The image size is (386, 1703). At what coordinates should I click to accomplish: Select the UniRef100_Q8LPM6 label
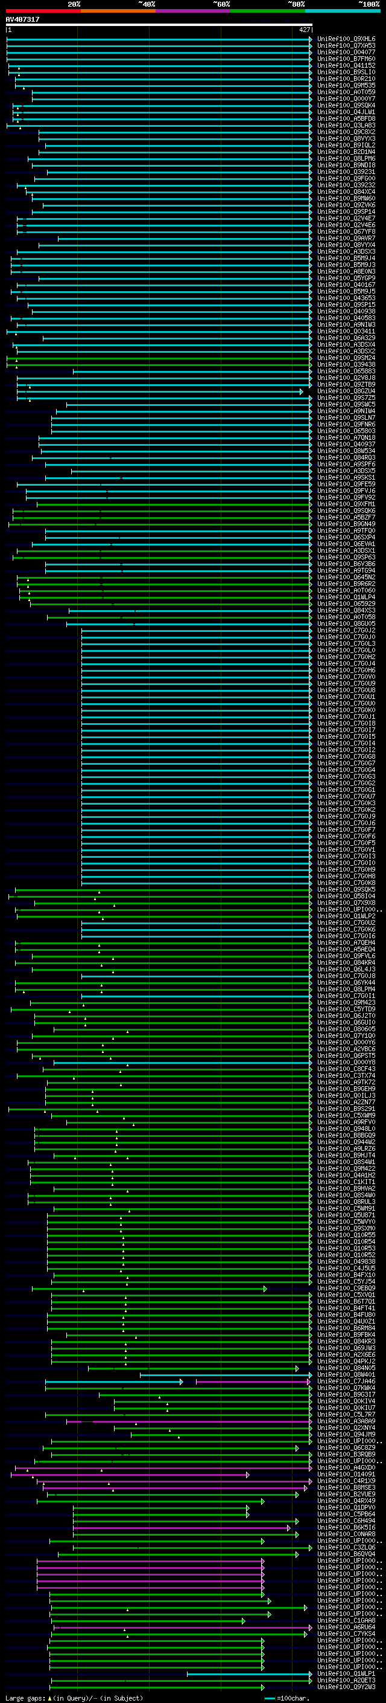click(346, 159)
